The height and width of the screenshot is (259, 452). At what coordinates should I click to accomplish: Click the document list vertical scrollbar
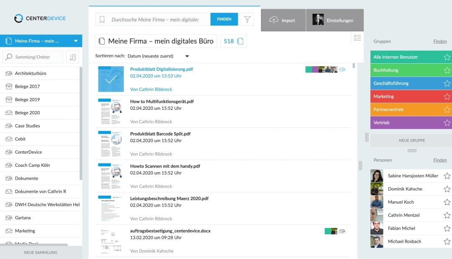click(x=354, y=66)
